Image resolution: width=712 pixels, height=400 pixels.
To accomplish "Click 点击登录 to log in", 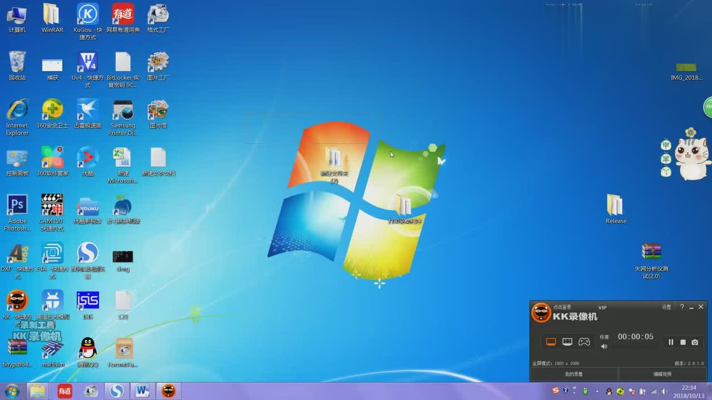I will coord(562,307).
